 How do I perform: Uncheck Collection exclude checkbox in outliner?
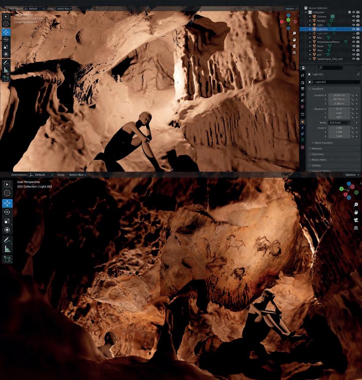[x=349, y=12]
